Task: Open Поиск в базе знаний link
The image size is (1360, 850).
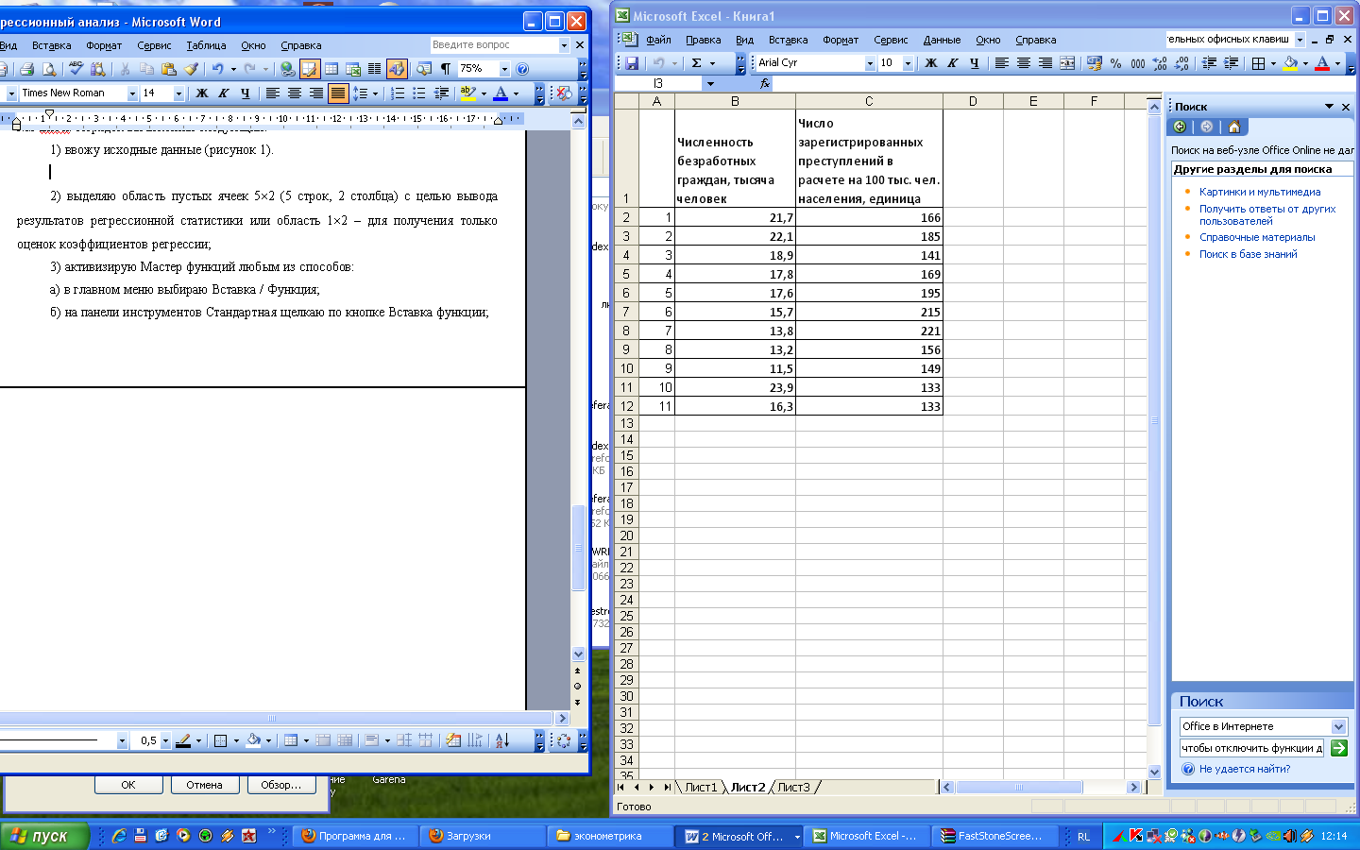Action: pyautogui.click(x=1248, y=254)
